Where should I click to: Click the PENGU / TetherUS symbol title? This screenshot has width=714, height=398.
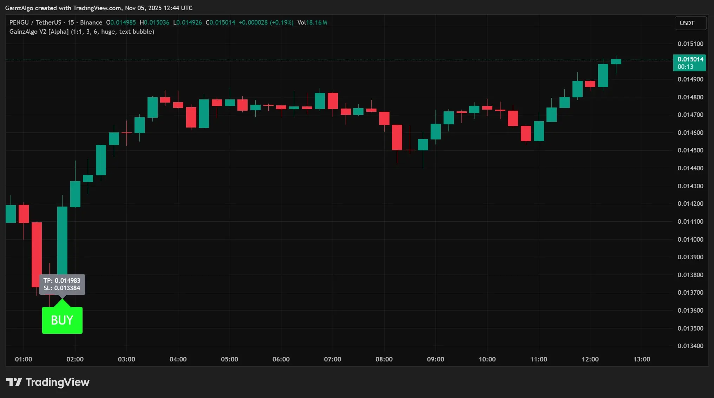[x=35, y=22]
